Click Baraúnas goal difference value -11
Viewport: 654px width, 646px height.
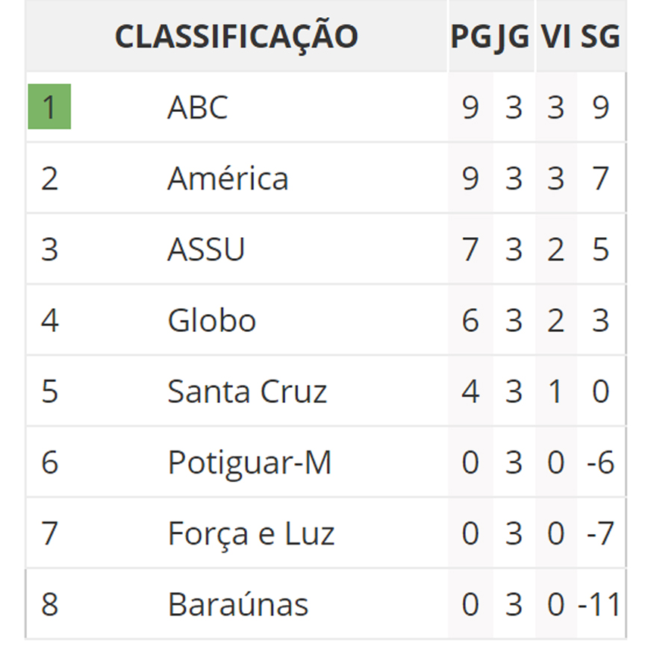(x=599, y=604)
